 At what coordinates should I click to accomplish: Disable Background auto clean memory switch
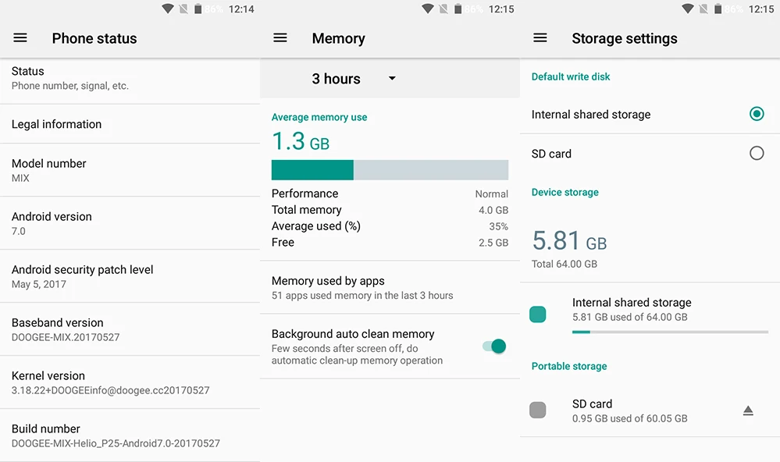tap(494, 346)
